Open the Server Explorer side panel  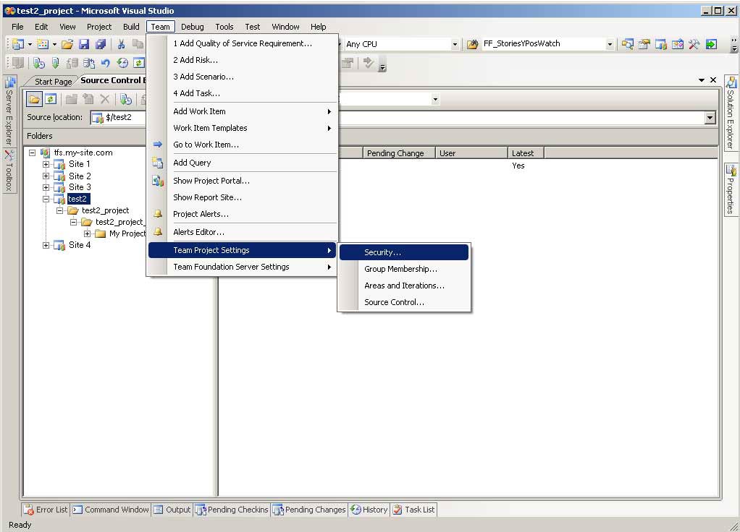tap(9, 111)
